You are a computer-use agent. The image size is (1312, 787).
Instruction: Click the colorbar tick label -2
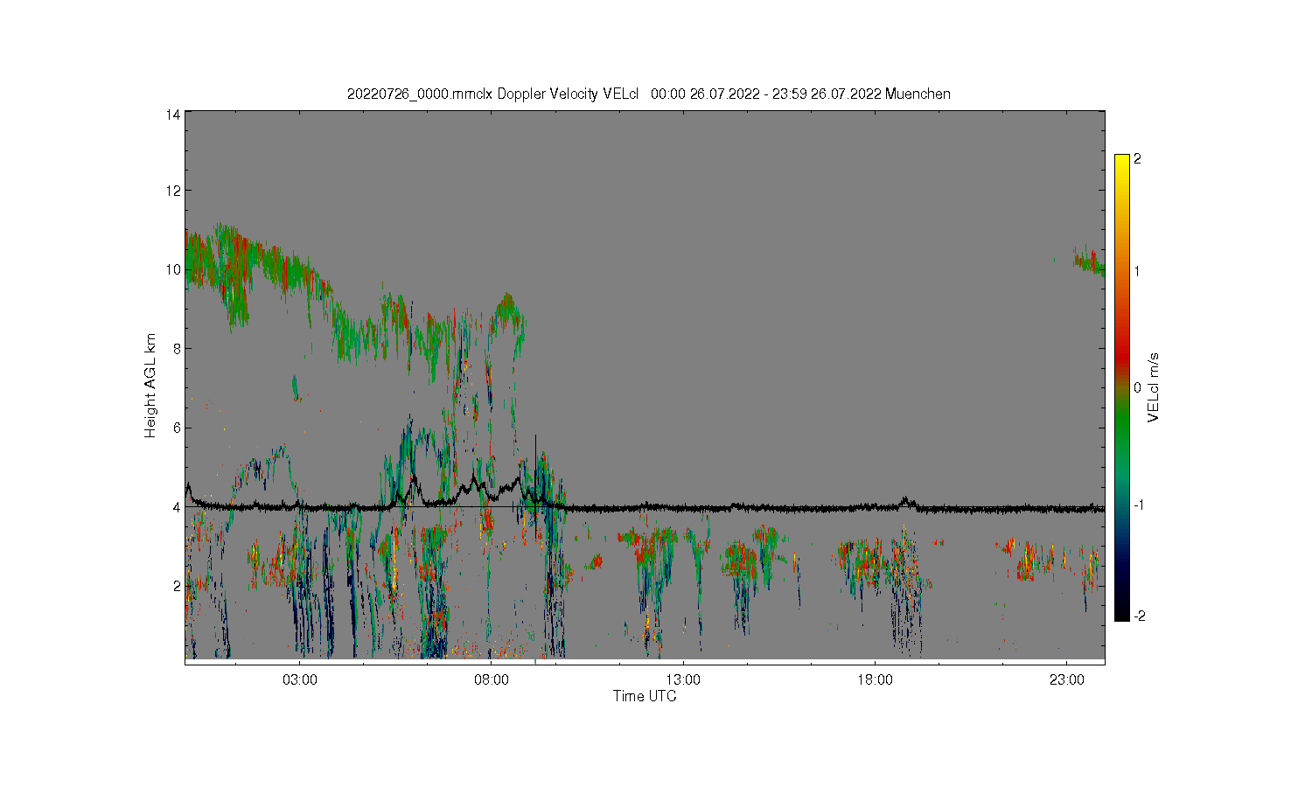point(1138,616)
